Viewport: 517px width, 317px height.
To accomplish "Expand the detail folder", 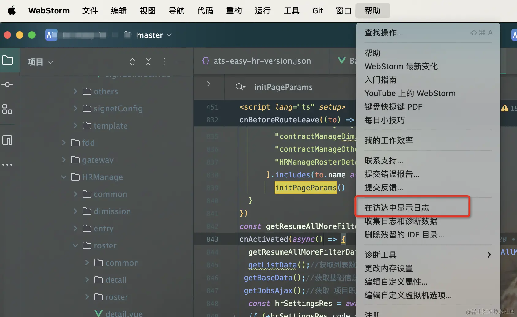I will click(87, 280).
